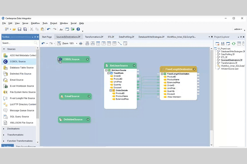Screen dimensions: 247x164
Task: Click the Save All icon
Action: click(x=25, y=29)
